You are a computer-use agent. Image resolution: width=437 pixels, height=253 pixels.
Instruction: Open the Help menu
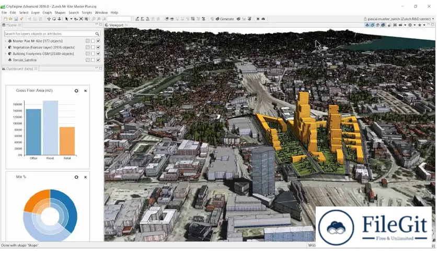coord(114,13)
